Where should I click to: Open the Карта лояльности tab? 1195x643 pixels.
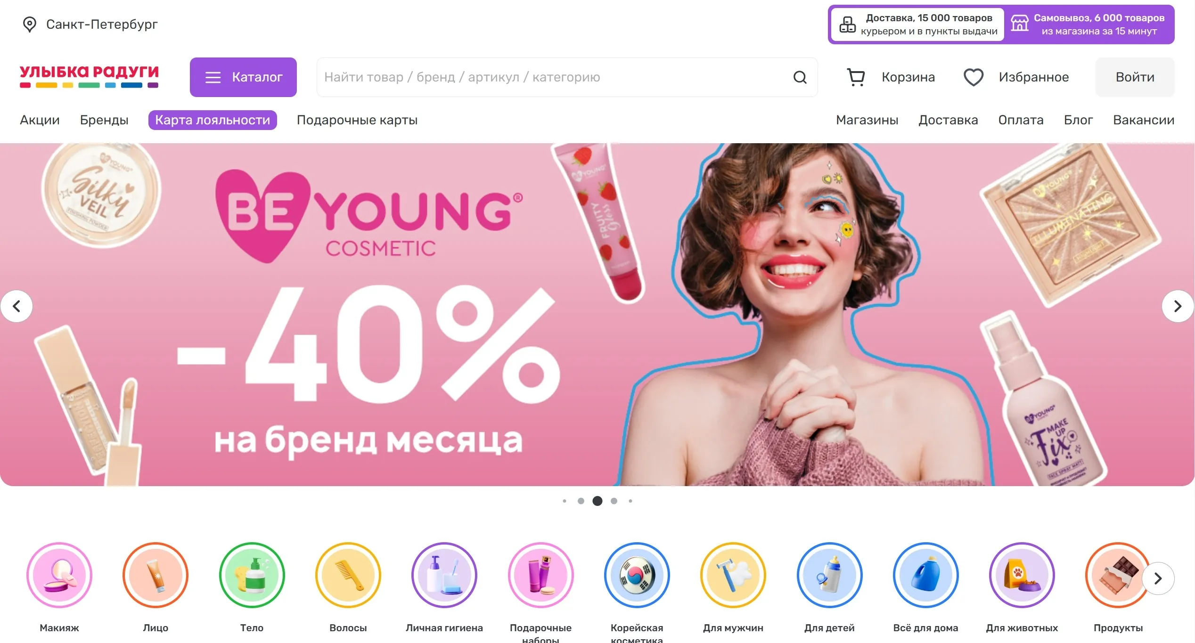(x=213, y=120)
